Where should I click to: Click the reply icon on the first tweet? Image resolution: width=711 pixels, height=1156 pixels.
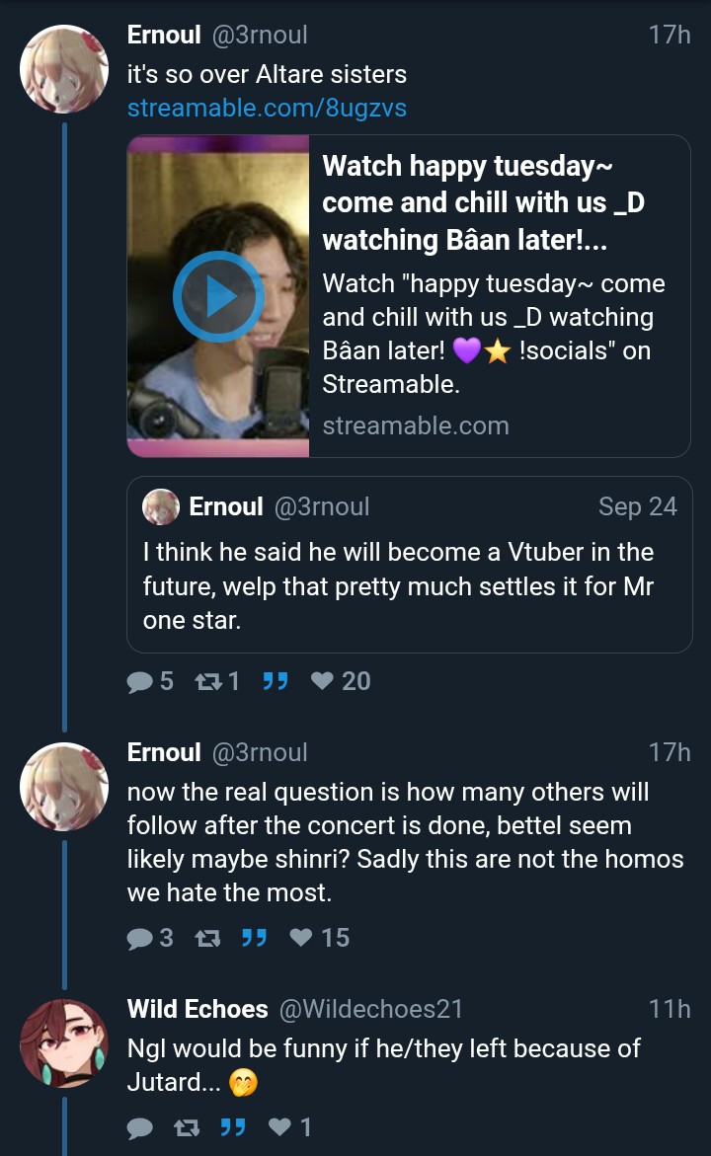tap(140, 681)
